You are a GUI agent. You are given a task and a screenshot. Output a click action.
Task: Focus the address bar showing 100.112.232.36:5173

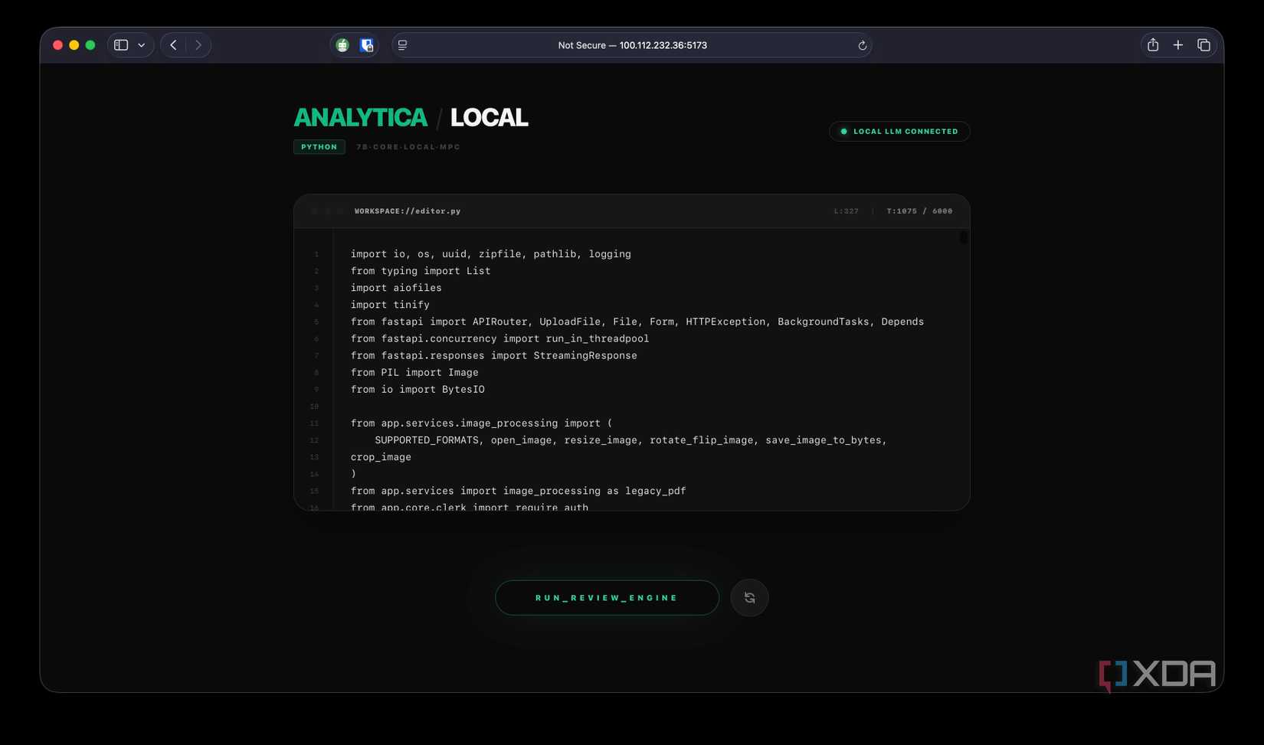632,45
